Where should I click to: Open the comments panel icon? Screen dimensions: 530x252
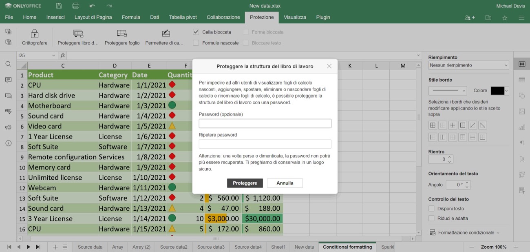coord(8,80)
